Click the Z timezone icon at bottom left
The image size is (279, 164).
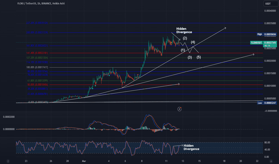coord(8,161)
